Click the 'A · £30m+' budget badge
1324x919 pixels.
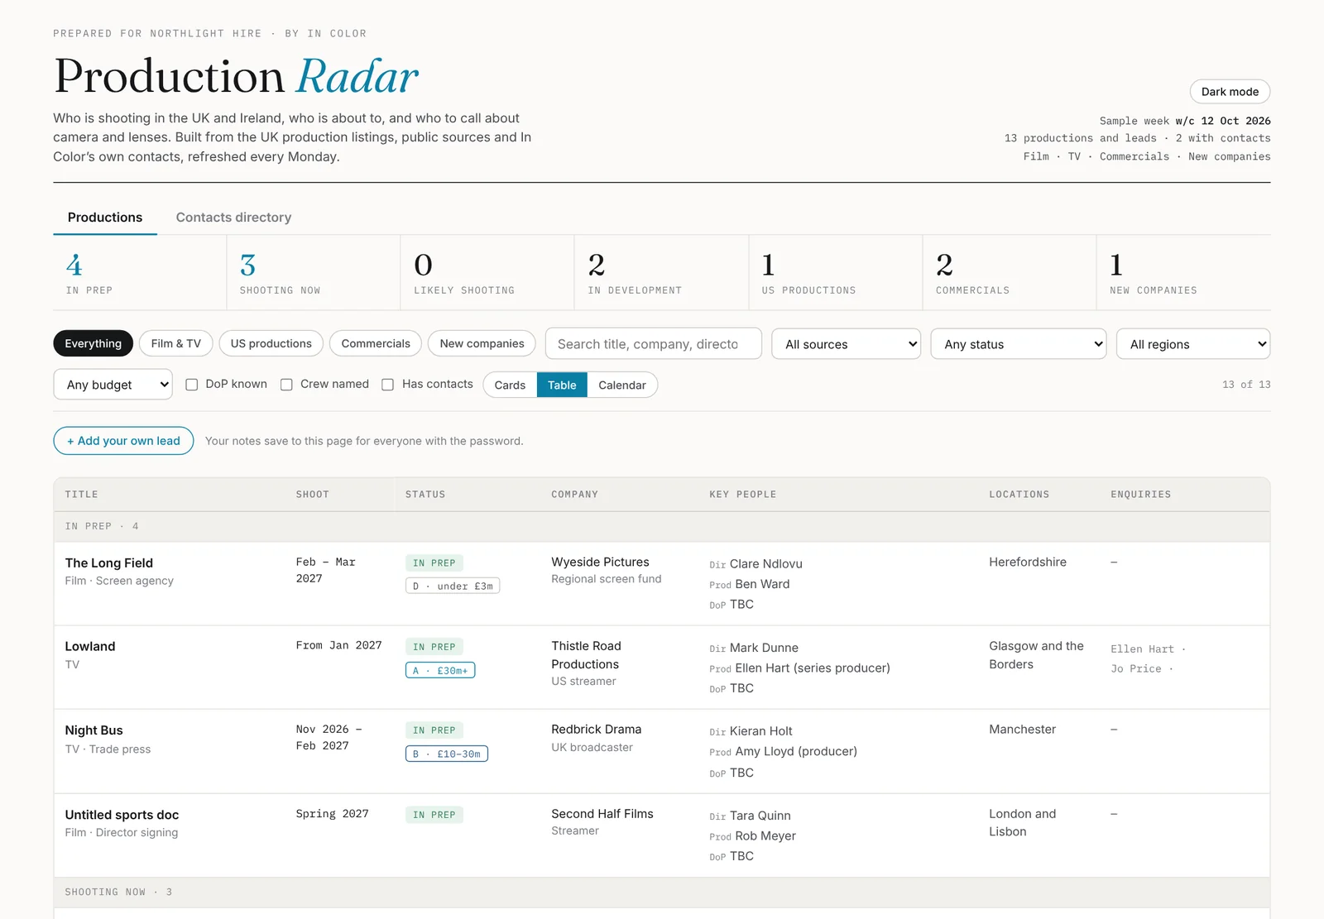(440, 671)
